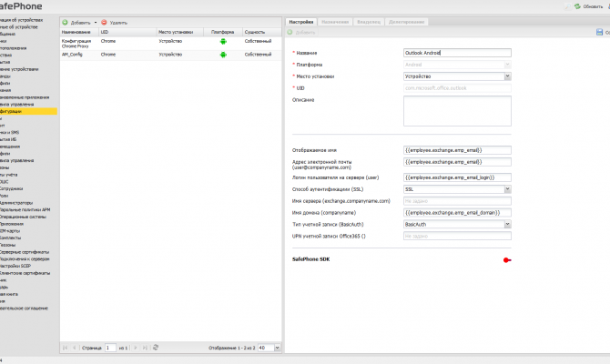610x364 pixels.
Task: Open the Платформа dropdown
Action: (507, 65)
